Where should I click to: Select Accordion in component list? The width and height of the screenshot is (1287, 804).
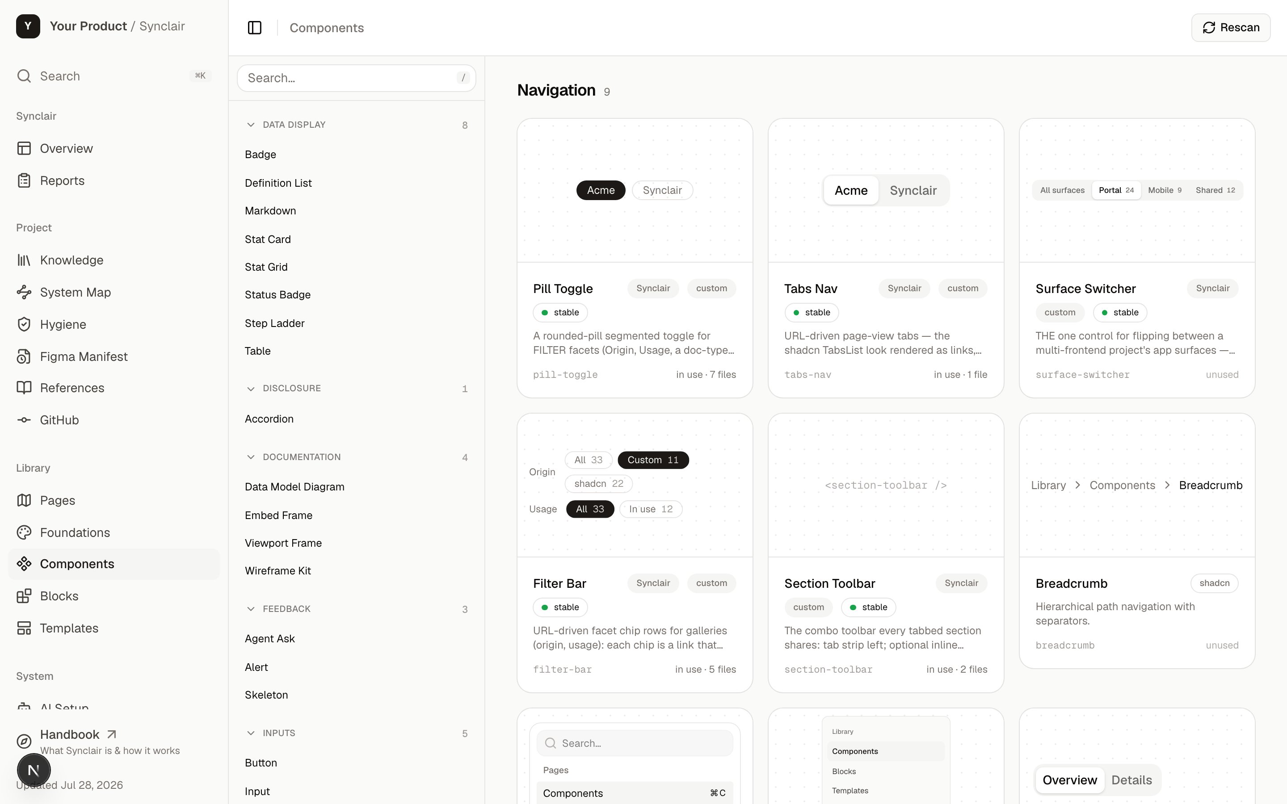pyautogui.click(x=269, y=419)
